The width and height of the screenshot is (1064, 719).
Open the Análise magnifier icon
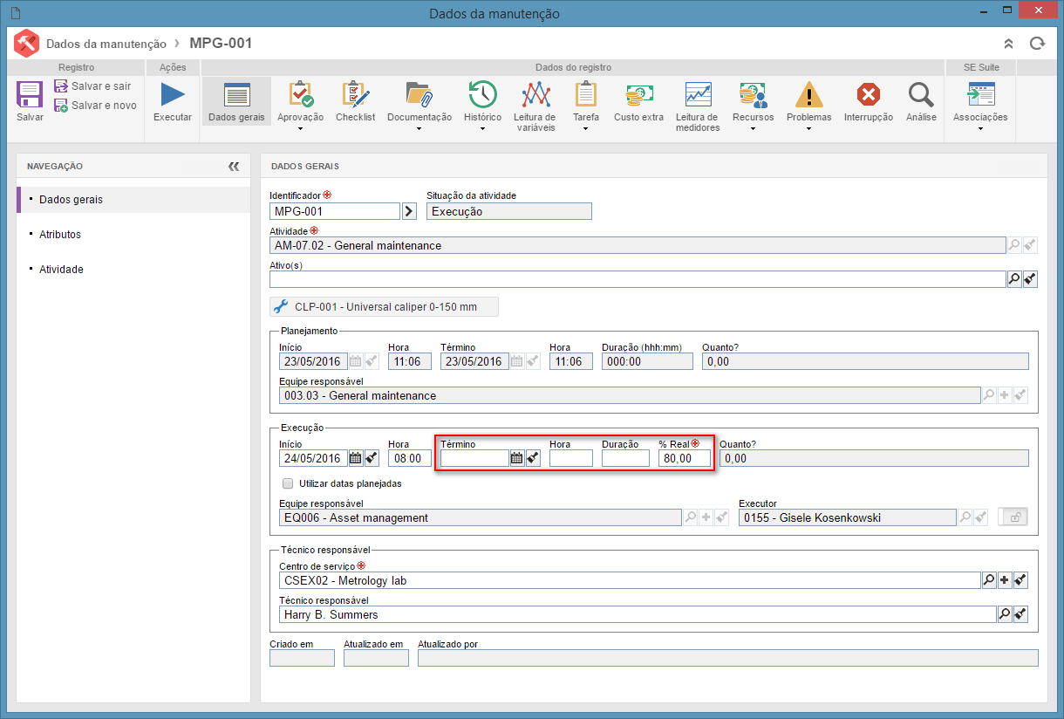[x=921, y=94]
